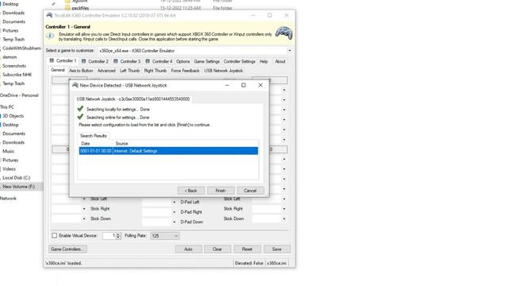
Task: Open Screenshots folder in Explorer sidebar
Action: pos(14,66)
